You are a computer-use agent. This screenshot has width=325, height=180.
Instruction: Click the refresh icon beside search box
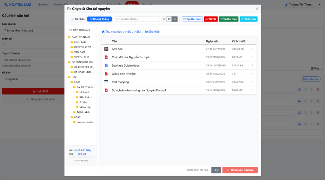click(164, 19)
